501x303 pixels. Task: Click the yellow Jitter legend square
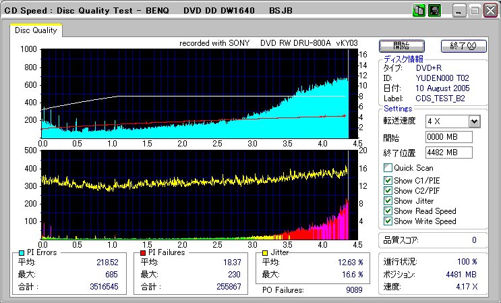click(266, 252)
